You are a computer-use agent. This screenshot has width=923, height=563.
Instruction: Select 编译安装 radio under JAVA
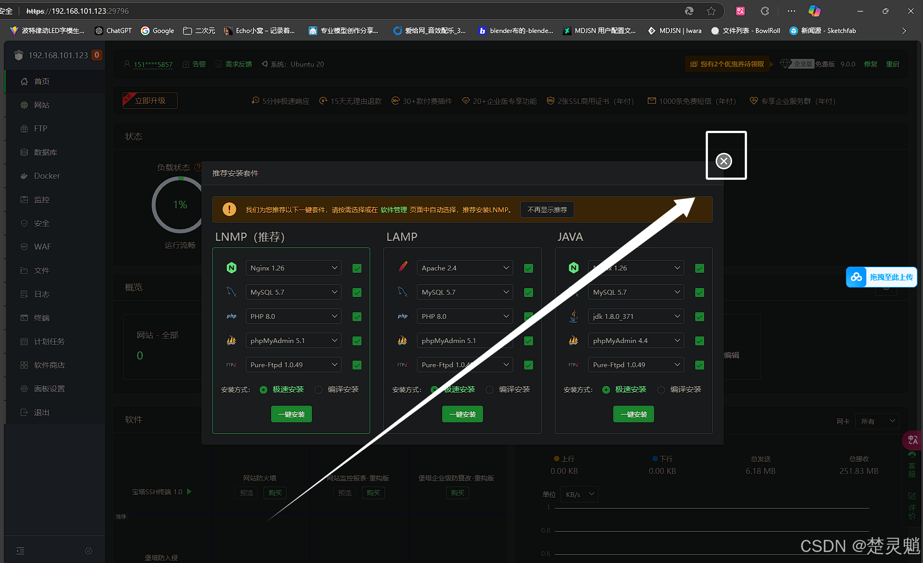point(661,390)
